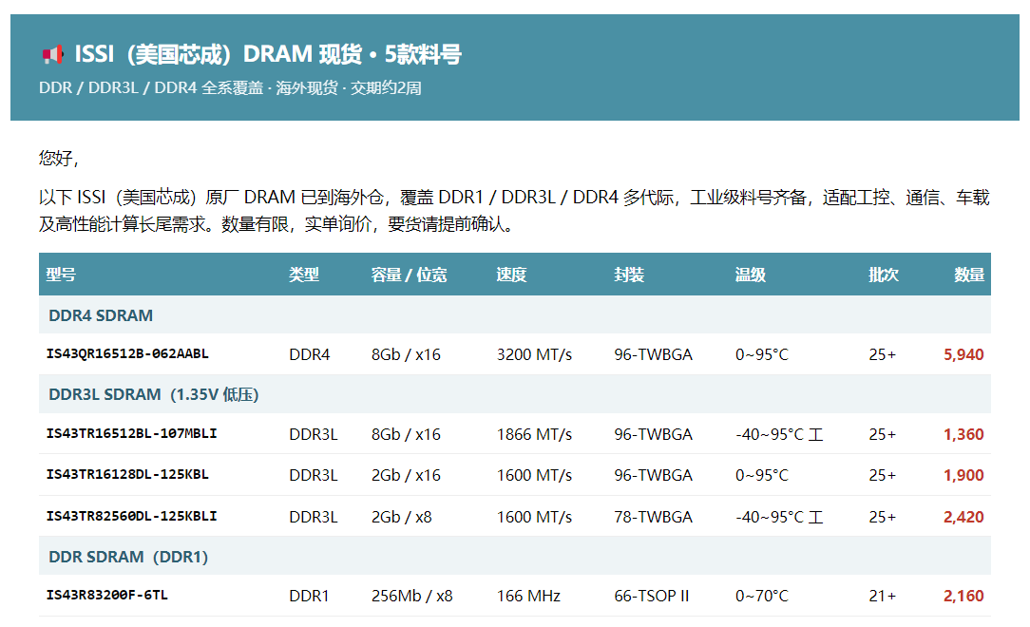Select part number IS43TR16512BL-107MBLI
Viewport: 1030px width, 627px height.
point(131,433)
